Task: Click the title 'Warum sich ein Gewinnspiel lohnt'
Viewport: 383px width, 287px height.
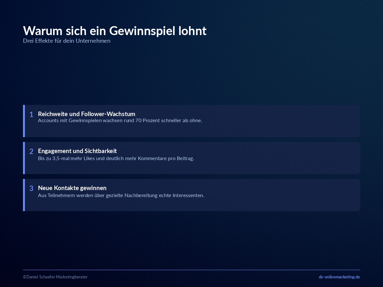Action: 115,31
